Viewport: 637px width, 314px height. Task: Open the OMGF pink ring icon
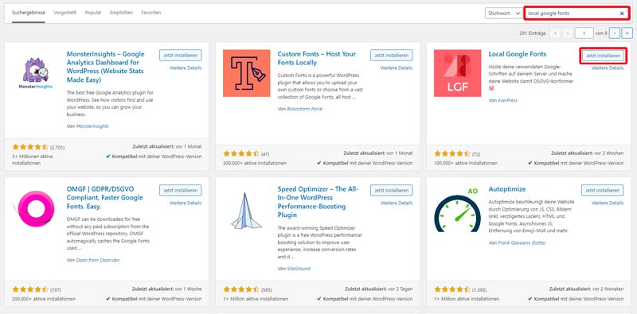(x=35, y=208)
